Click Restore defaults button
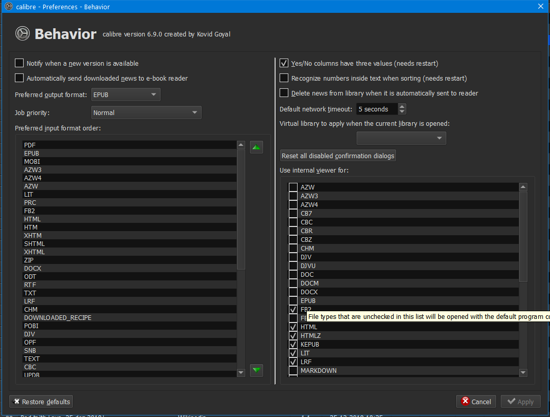 [42, 402]
